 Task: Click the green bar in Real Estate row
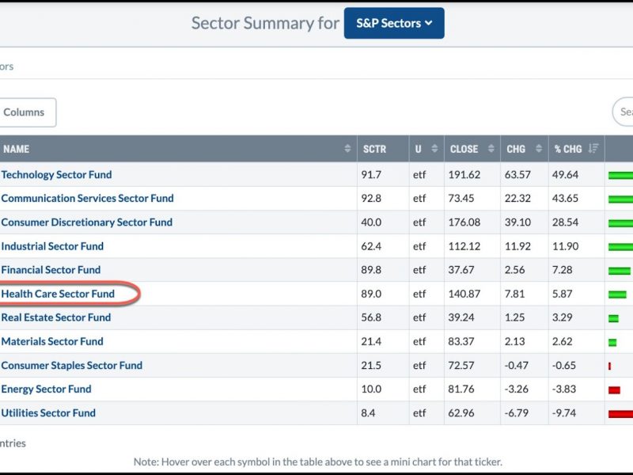tap(613, 318)
